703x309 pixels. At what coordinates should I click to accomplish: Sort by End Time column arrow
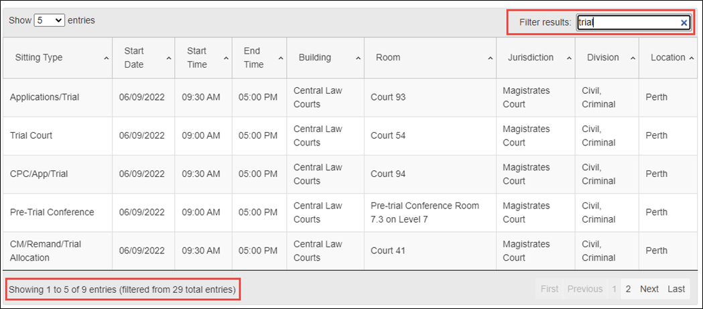coord(281,58)
